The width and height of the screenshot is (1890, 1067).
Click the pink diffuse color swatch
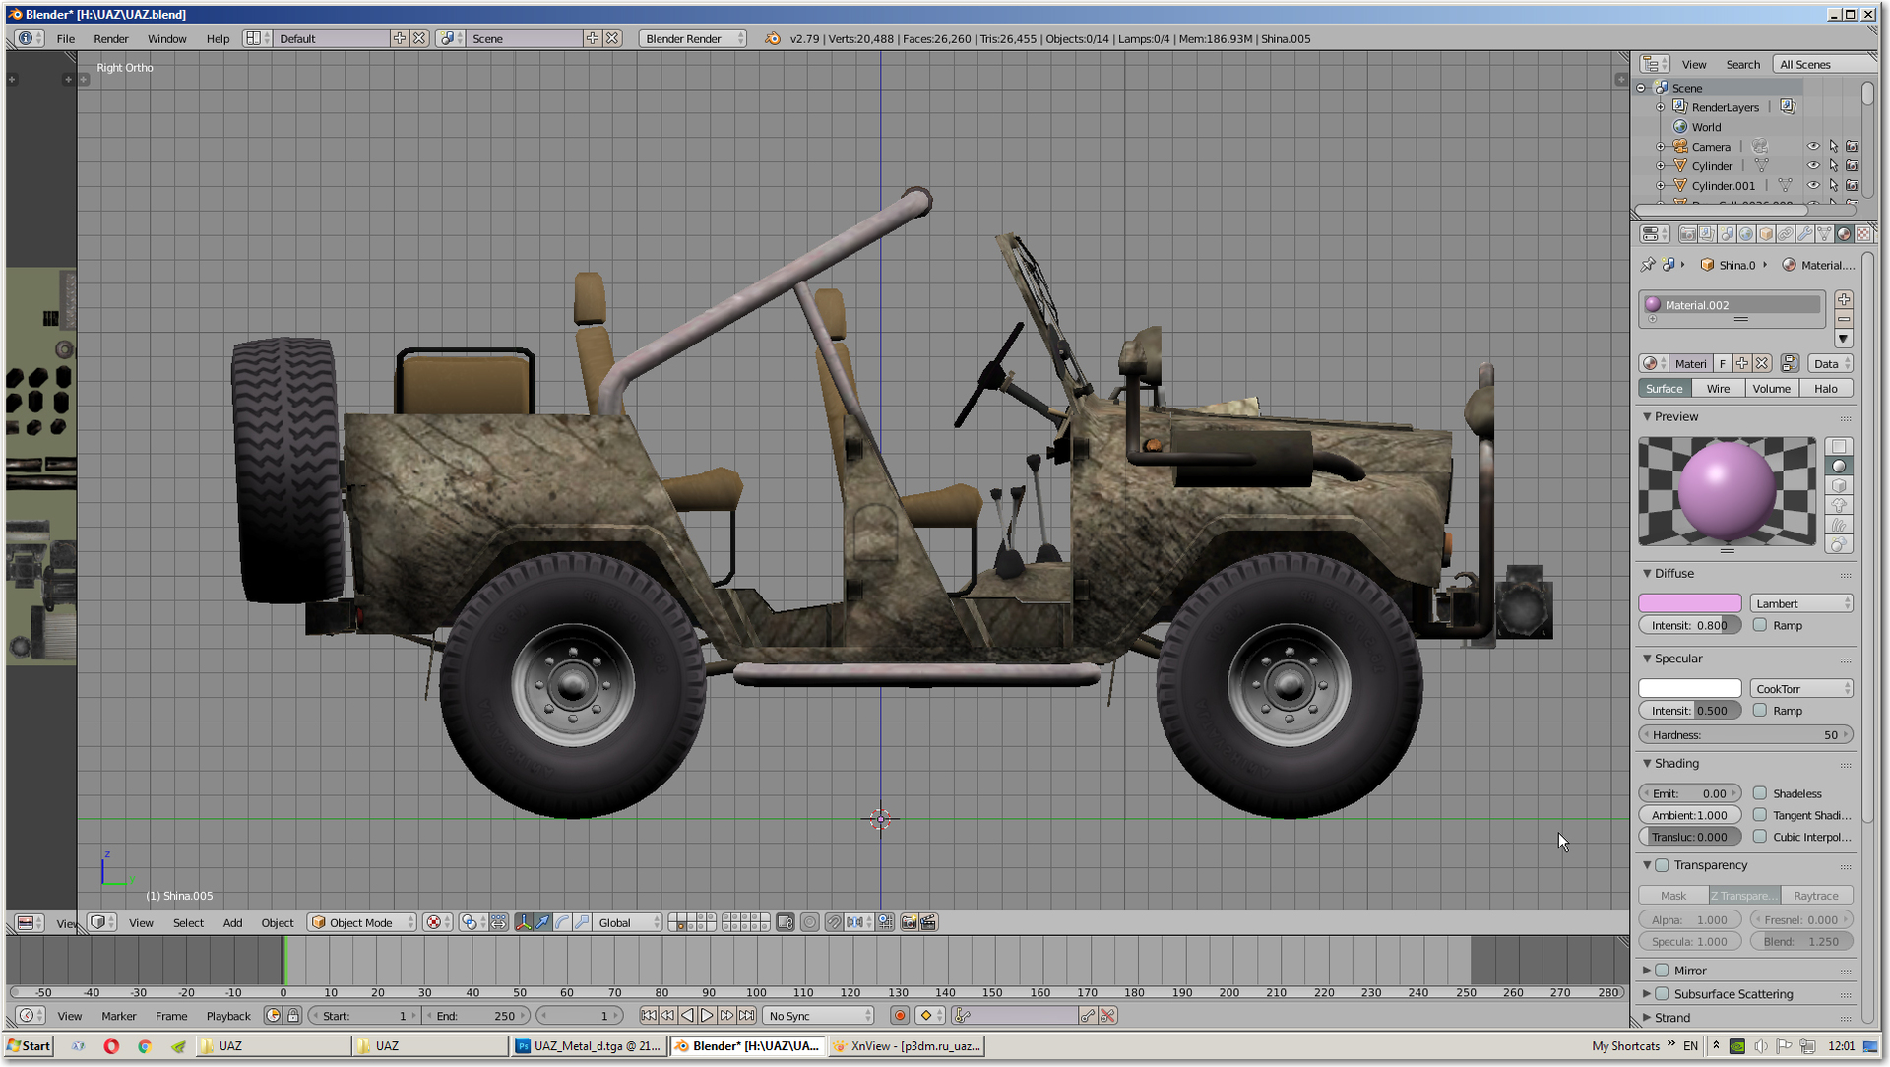coord(1690,603)
